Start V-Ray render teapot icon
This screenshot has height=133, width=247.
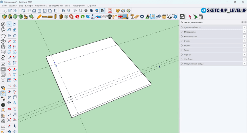pyautogui.click(x=3, y=36)
